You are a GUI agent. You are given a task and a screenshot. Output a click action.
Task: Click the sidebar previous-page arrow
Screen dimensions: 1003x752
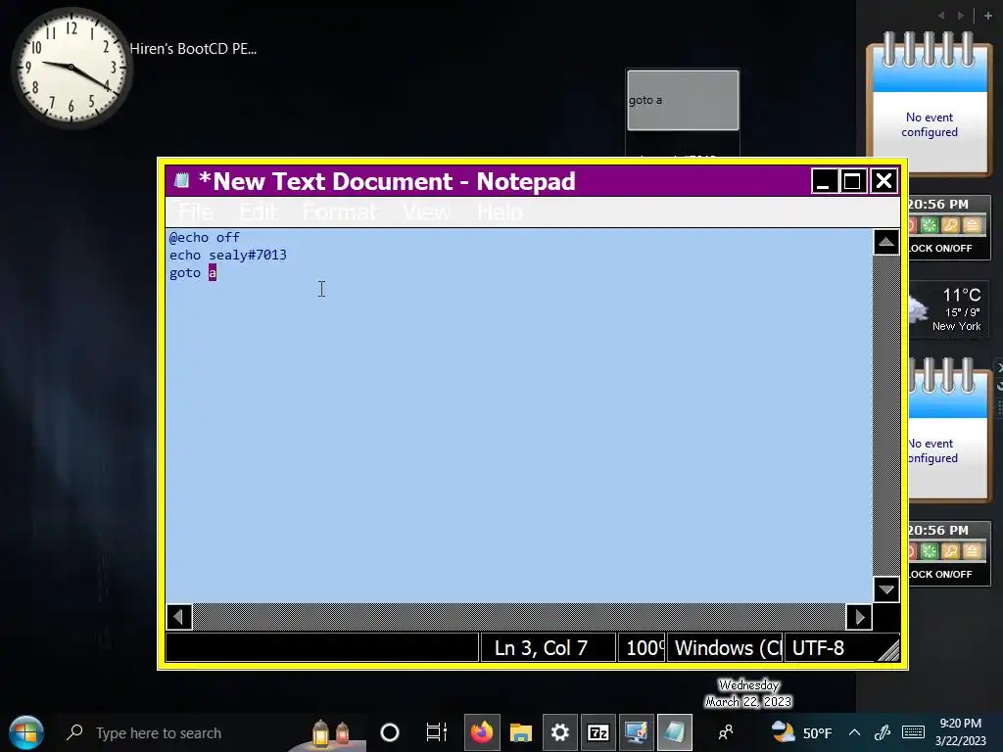[940, 16]
